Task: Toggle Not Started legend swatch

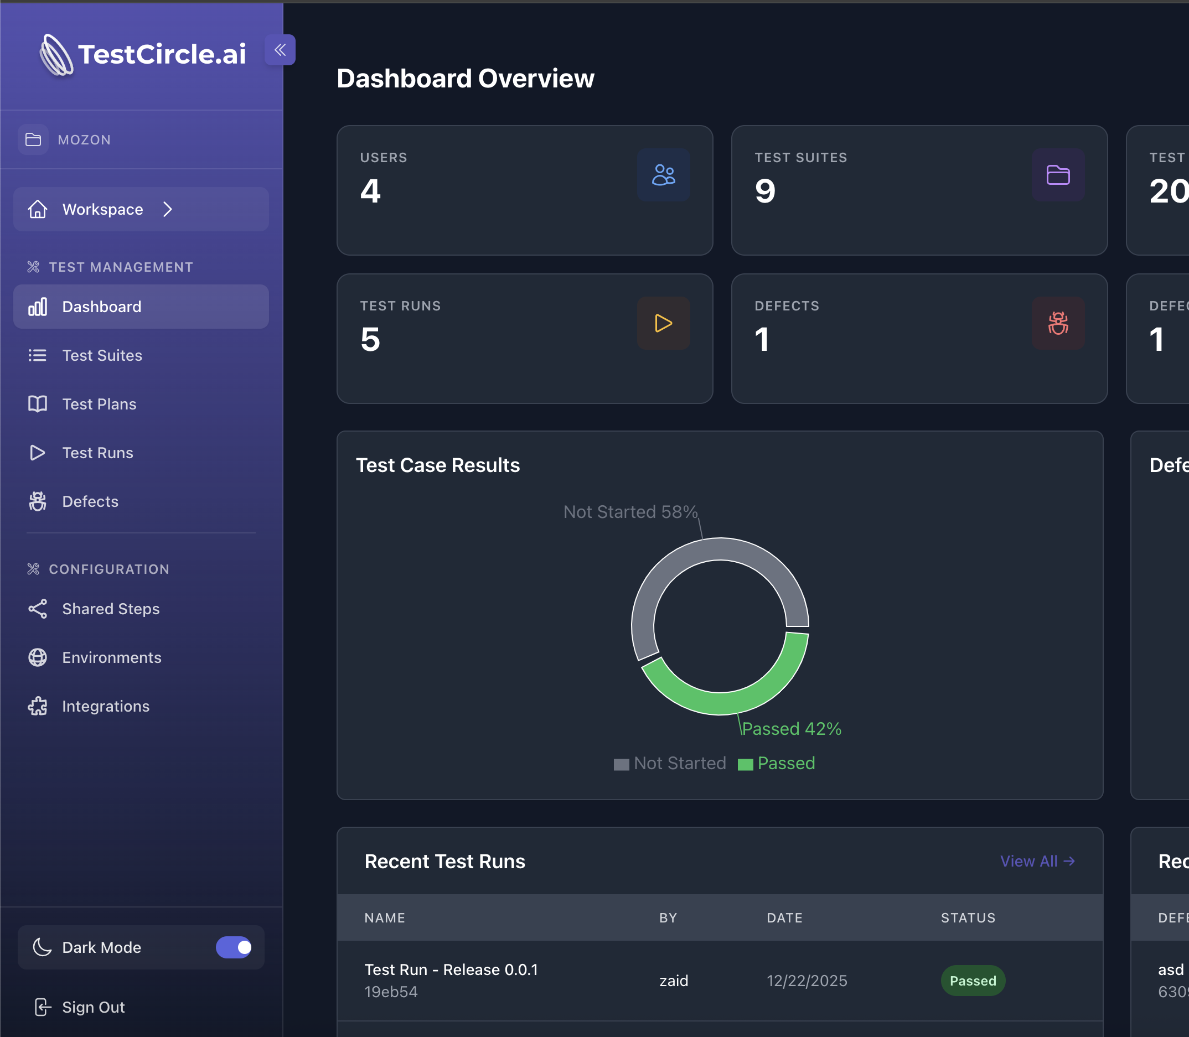Action: (621, 764)
